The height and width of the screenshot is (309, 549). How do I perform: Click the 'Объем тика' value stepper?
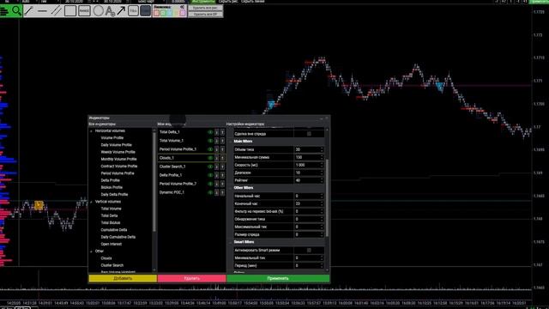coord(322,149)
